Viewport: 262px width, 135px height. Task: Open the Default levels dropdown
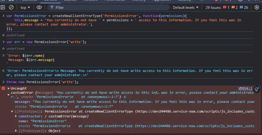click(185, 8)
